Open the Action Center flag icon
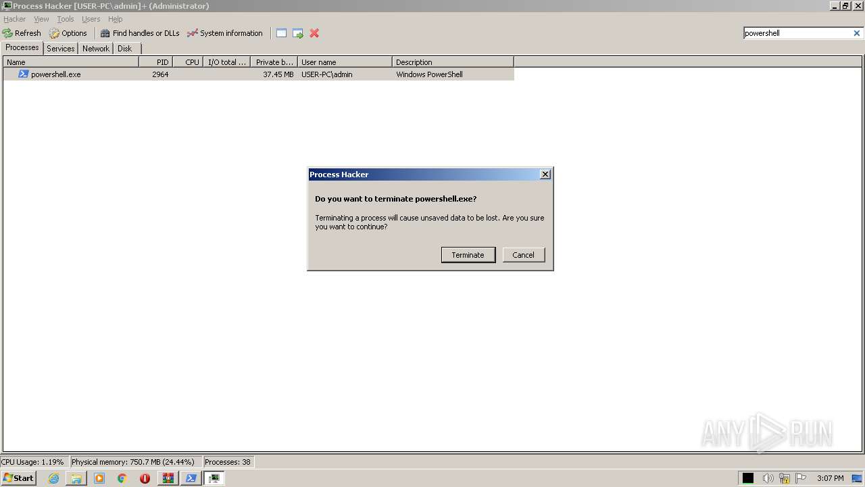The height and width of the screenshot is (487, 865). coord(801,478)
